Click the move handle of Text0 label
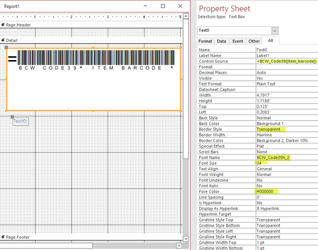318x250 pixels. click(12, 117)
